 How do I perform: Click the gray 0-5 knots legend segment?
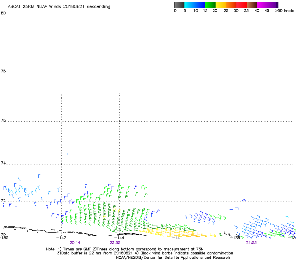[x=179, y=5]
